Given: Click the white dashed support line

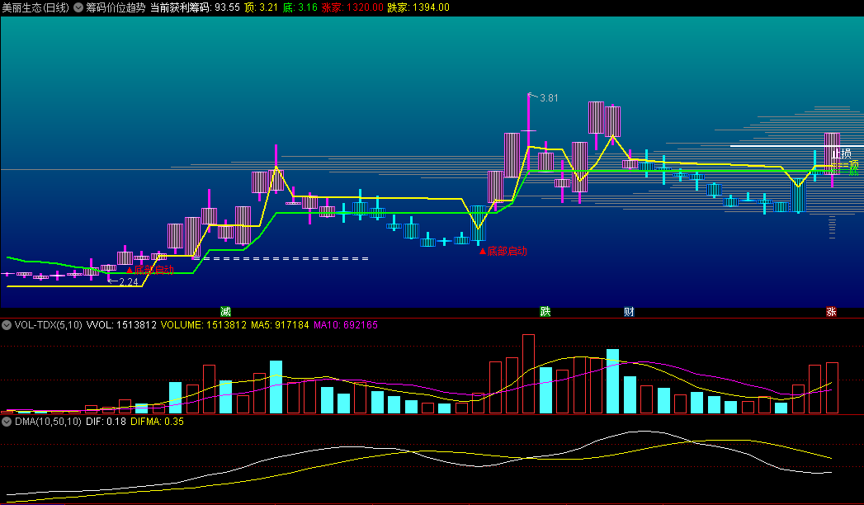Looking at the screenshot, I should coord(281,258).
